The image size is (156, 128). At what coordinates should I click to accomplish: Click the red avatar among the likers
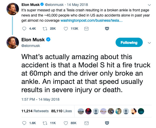tap(88, 111)
